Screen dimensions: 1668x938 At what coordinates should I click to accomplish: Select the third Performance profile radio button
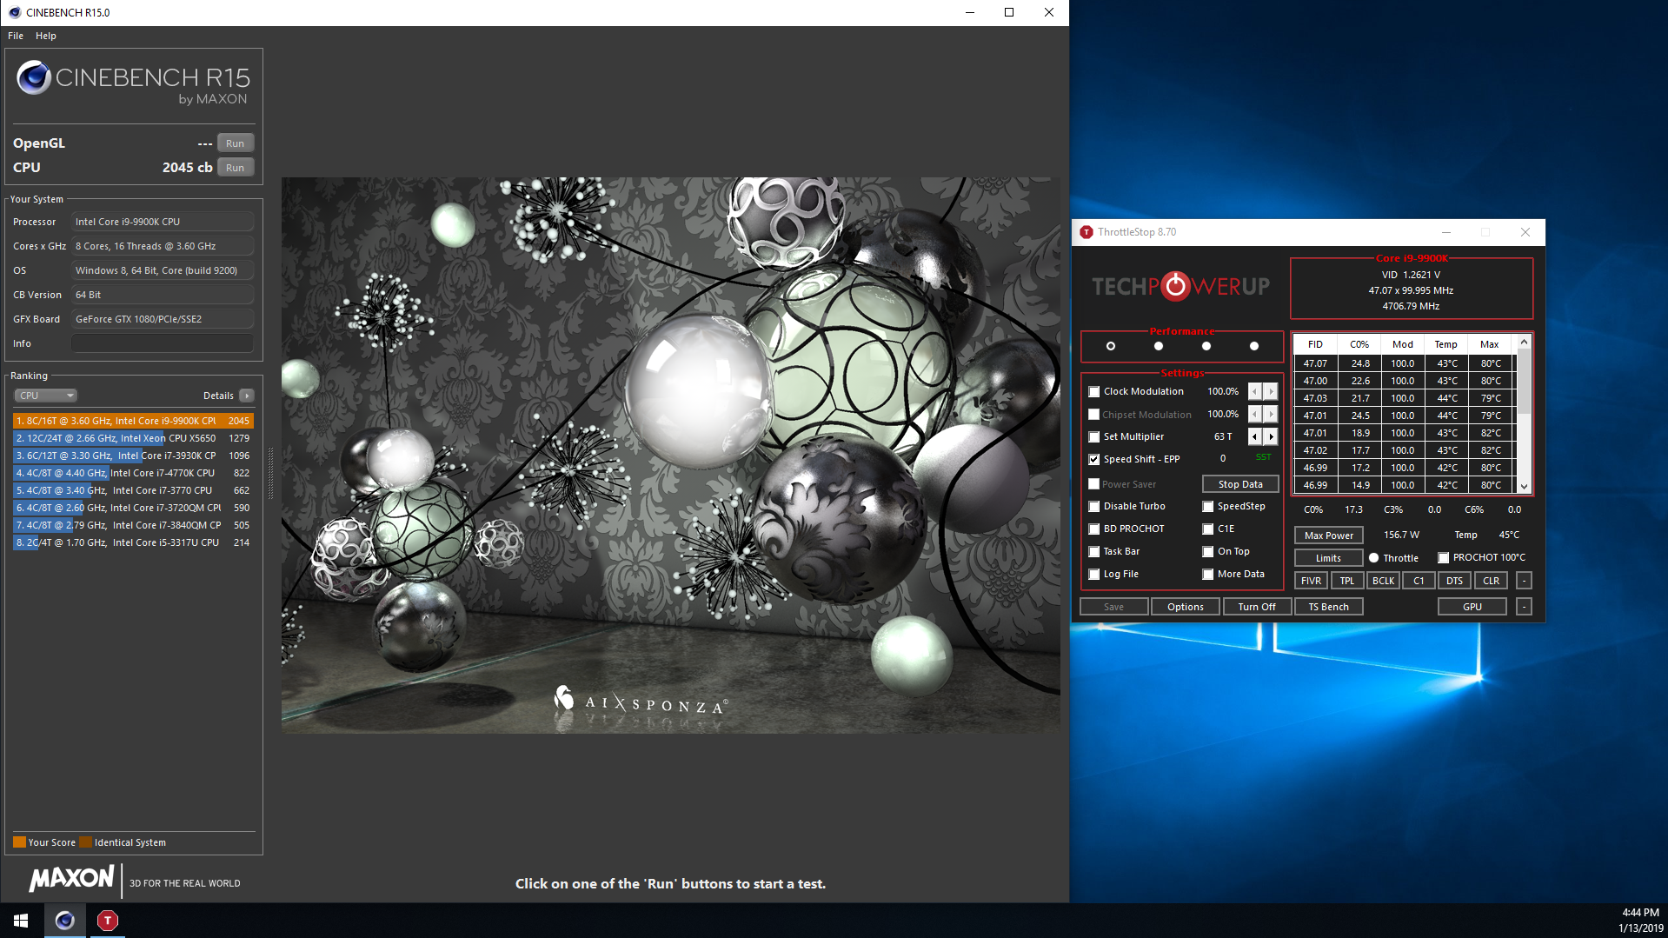[x=1206, y=346]
